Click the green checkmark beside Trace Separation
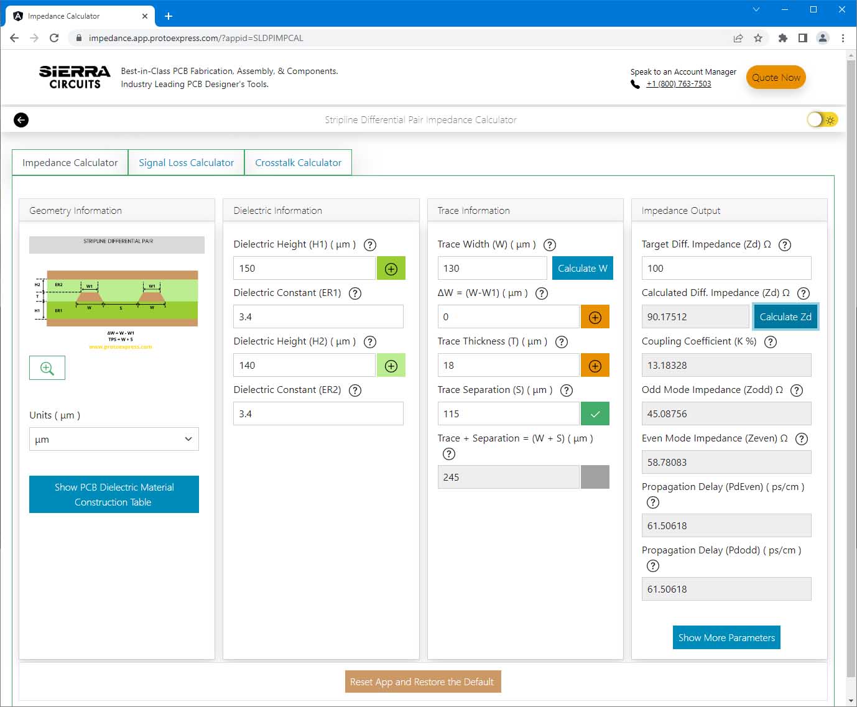The image size is (857, 707). pos(595,414)
